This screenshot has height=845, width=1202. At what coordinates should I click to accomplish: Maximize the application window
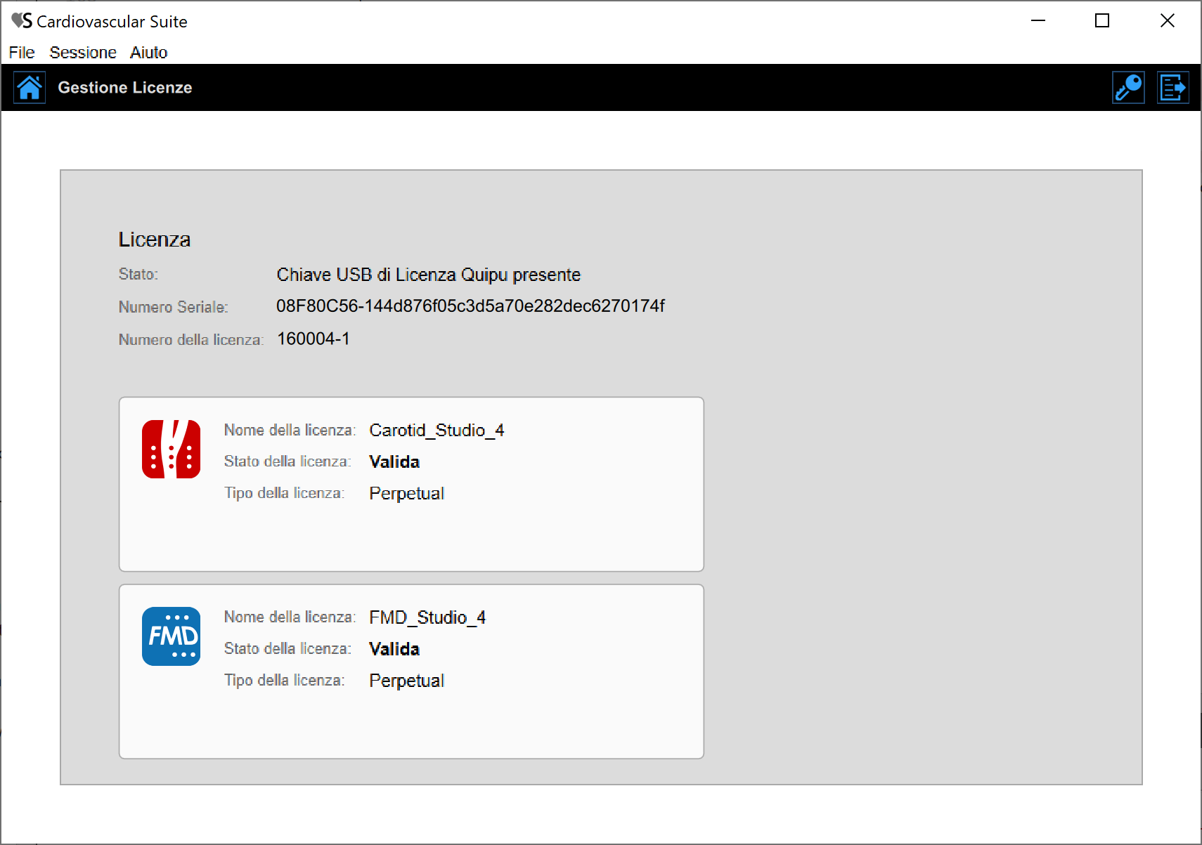(x=1102, y=21)
